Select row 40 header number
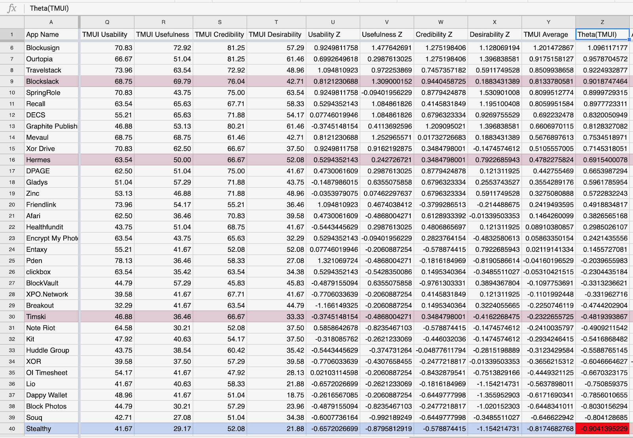633x438 pixels. click(12, 429)
